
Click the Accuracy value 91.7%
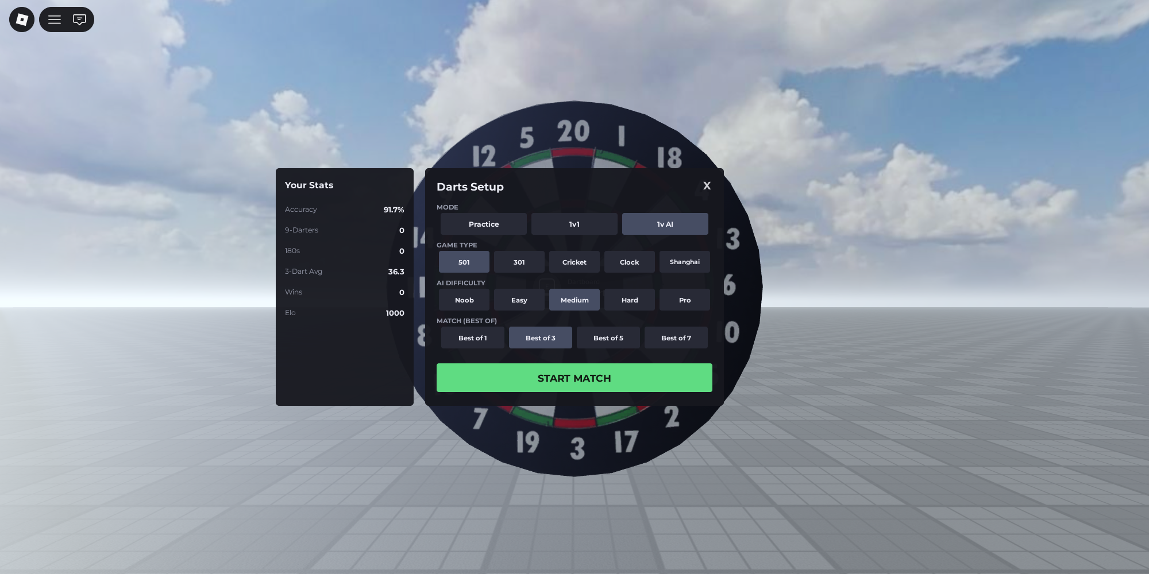394,210
